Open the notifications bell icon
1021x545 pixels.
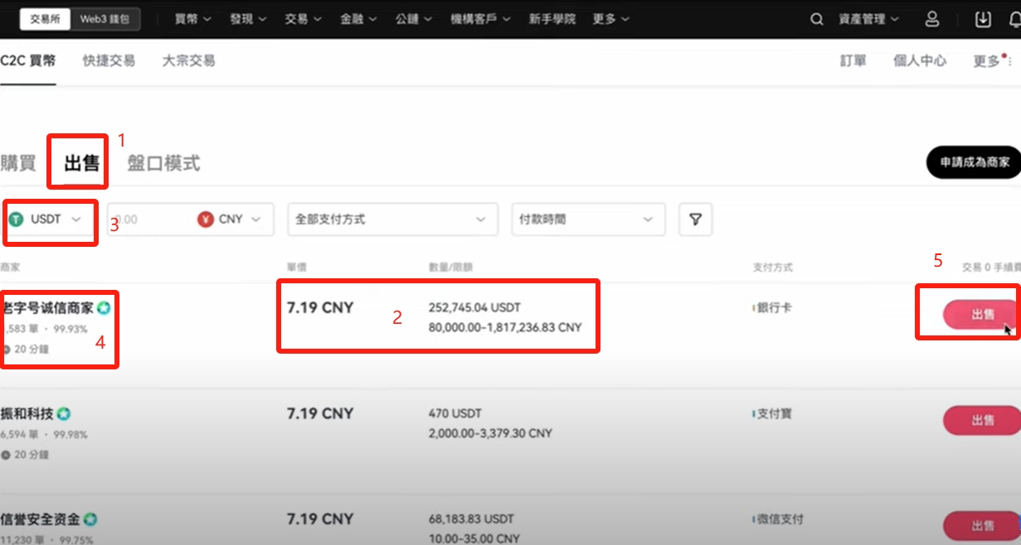(x=1014, y=19)
